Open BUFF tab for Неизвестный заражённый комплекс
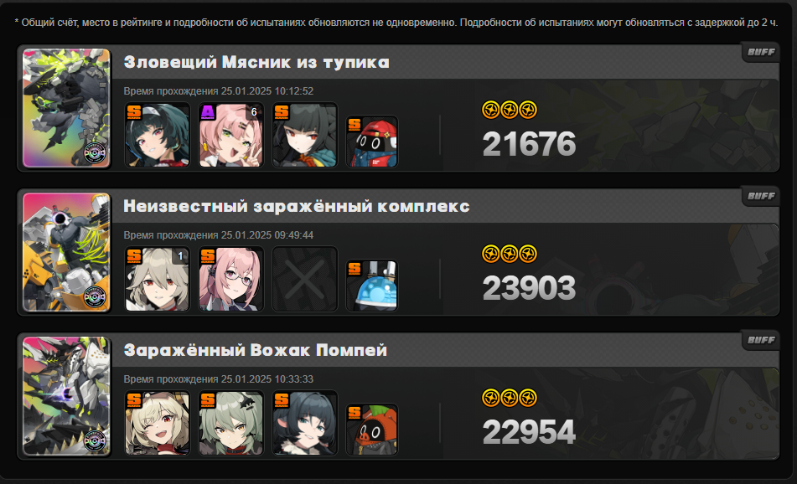This screenshot has width=797, height=484. point(761,197)
